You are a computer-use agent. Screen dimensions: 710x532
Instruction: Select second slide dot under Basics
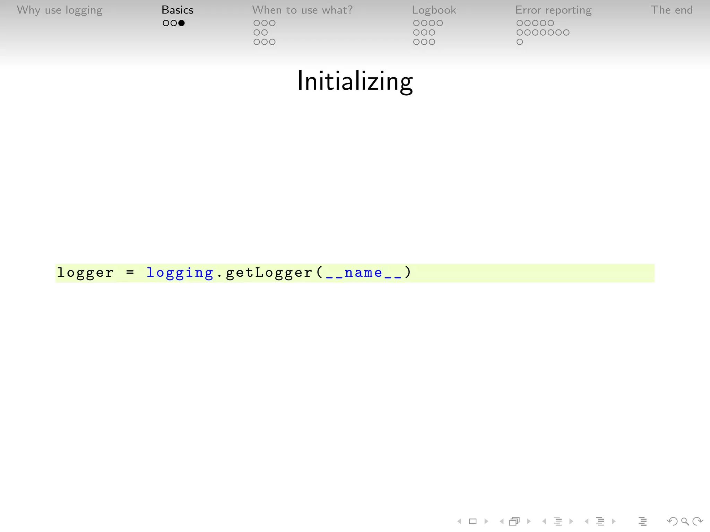coord(174,23)
